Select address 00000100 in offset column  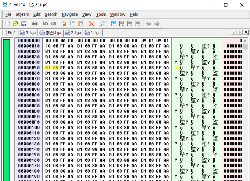[x=29, y=127]
